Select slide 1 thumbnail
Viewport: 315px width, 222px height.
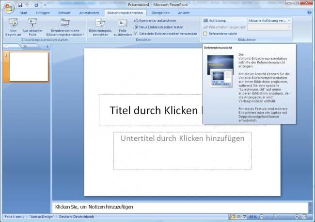pos(29,67)
